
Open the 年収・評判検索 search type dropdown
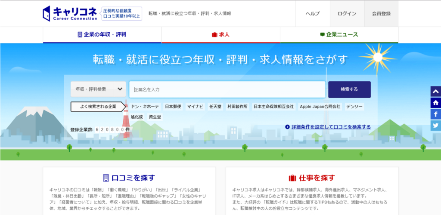(x=98, y=89)
